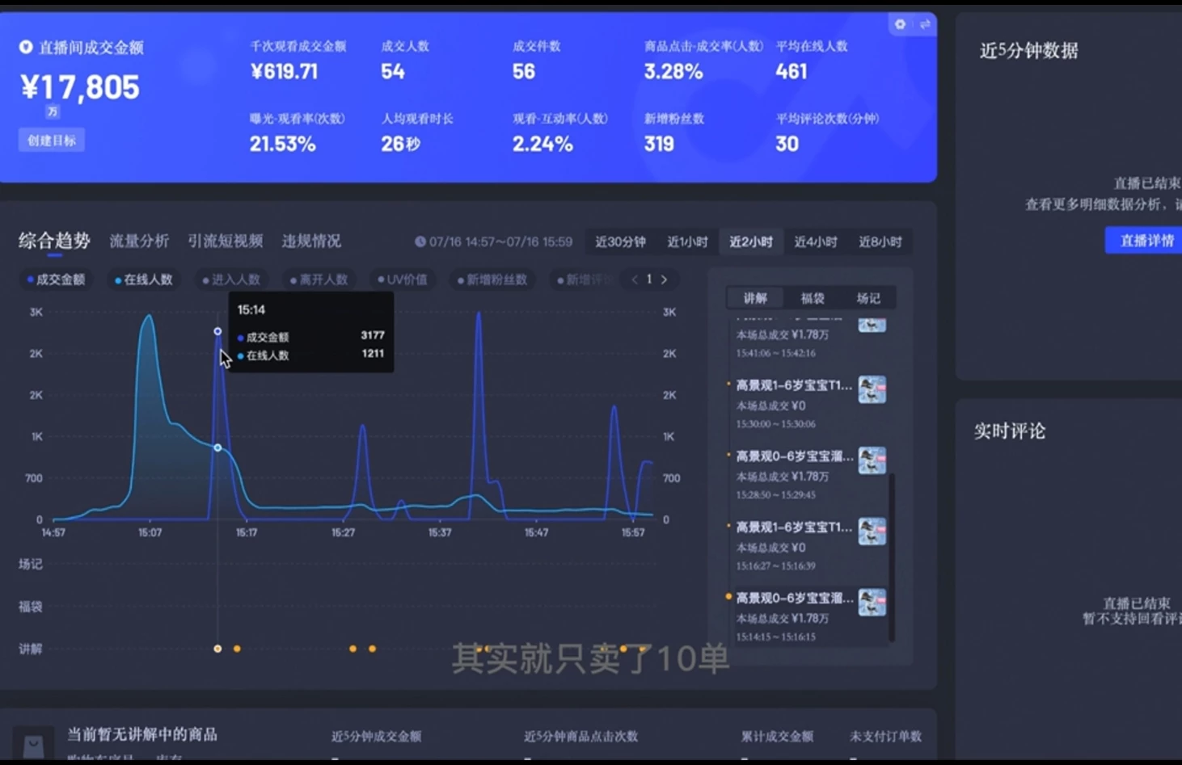This screenshot has width=1182, height=765.
Task: Open the 违规情况 tab
Action: 311,240
